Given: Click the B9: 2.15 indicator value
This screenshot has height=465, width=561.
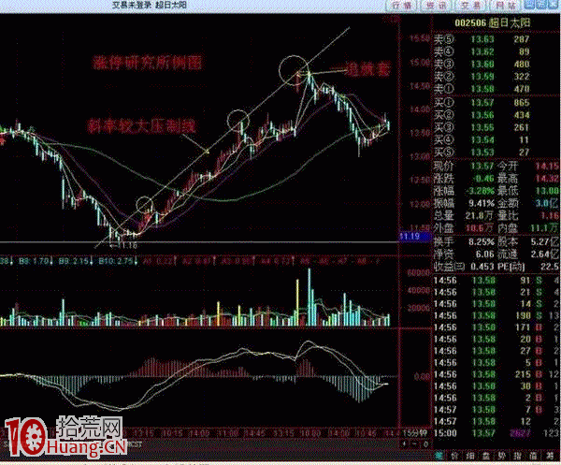Looking at the screenshot, I should pyautogui.click(x=75, y=261).
